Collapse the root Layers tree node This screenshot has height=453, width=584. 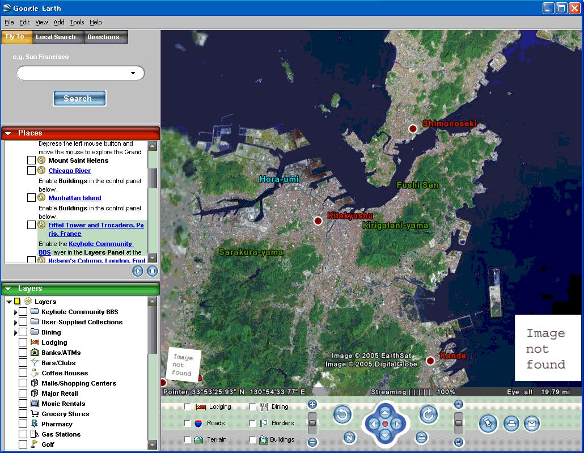9,302
